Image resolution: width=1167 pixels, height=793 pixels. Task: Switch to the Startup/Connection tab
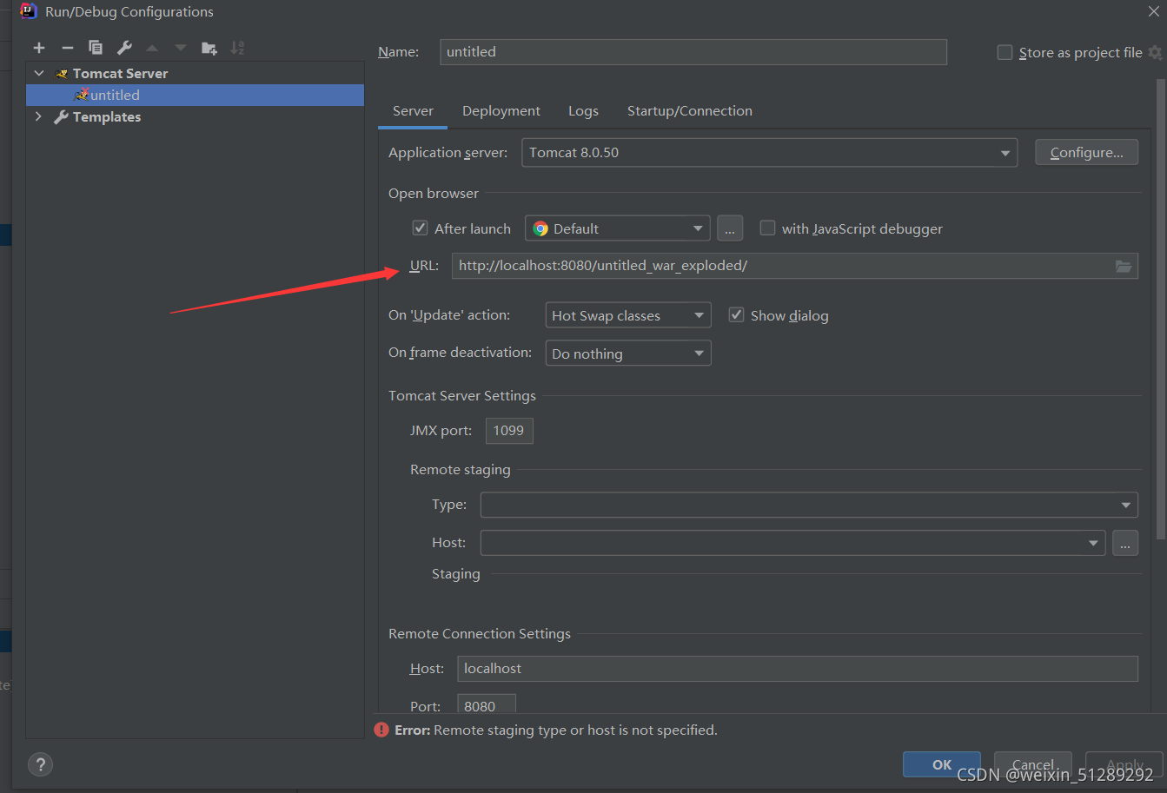(690, 111)
